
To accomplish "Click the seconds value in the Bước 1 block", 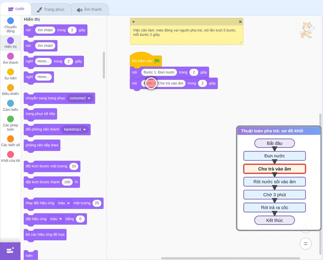I will click(193, 72).
